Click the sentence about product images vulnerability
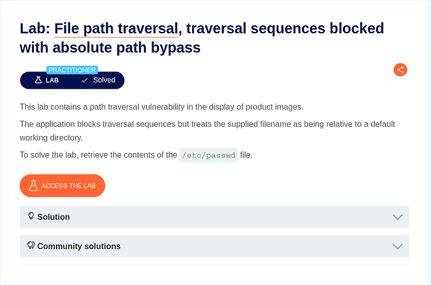 pyautogui.click(x=161, y=107)
